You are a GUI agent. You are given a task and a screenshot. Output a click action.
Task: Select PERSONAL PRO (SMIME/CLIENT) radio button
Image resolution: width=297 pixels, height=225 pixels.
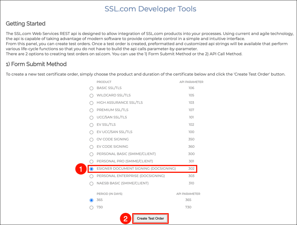[91, 161]
